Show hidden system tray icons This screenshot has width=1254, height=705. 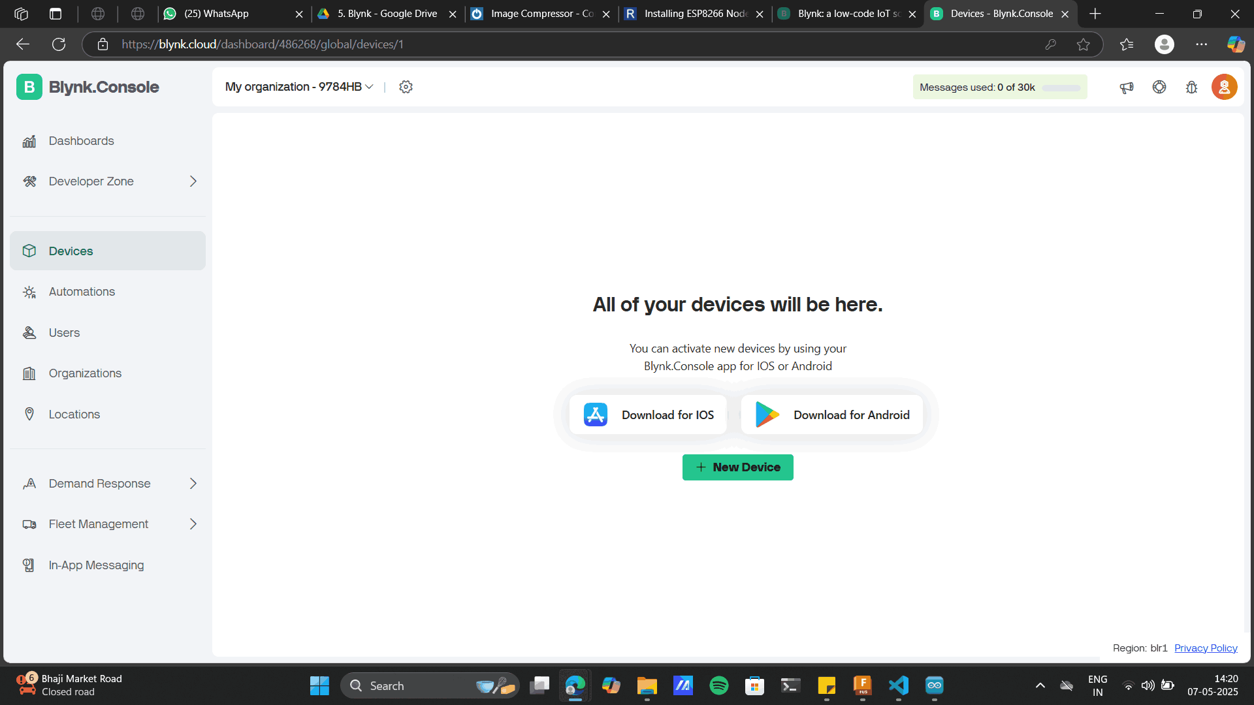[1040, 685]
